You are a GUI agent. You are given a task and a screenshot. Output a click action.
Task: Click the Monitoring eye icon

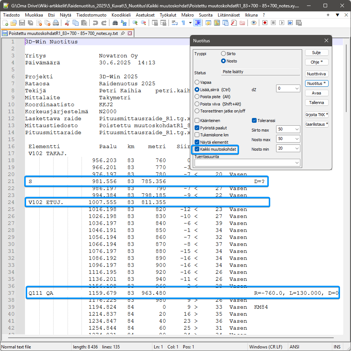pos(254,23)
